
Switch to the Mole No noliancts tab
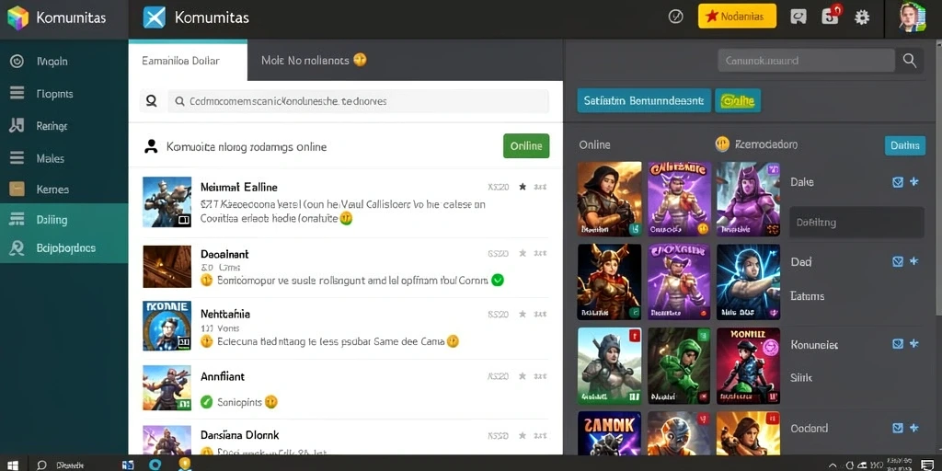pyautogui.click(x=314, y=60)
